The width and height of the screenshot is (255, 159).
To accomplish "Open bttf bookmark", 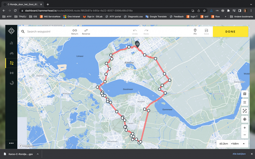I will (205, 17).
